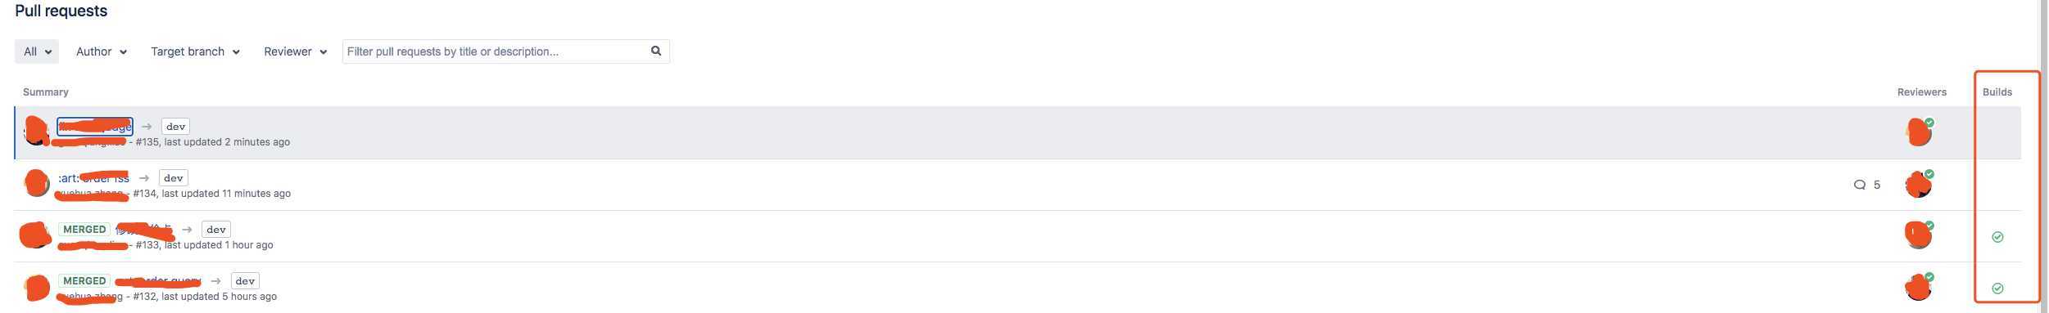Screen dimensions: 2049x313
Task: Expand the Reviewer filter dropdown
Action: 295,51
